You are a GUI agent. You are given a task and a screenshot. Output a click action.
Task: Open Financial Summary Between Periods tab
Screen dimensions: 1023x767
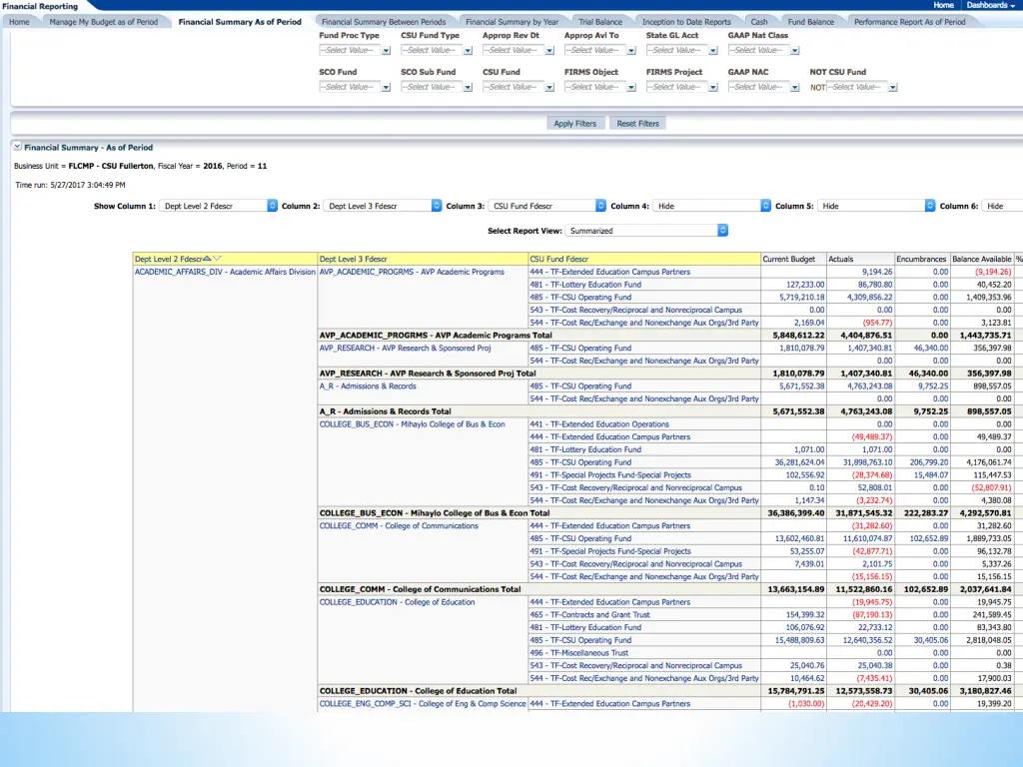pyautogui.click(x=384, y=22)
